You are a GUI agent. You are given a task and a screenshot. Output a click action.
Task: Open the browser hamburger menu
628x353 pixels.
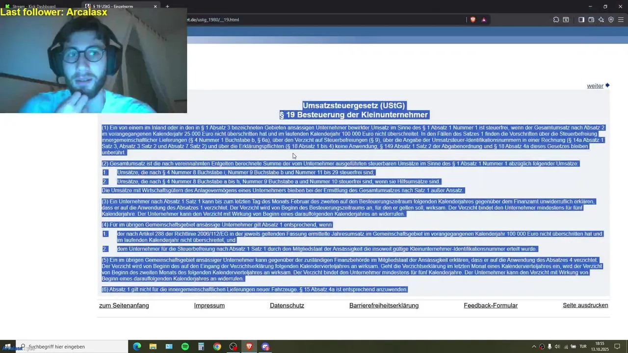click(621, 20)
